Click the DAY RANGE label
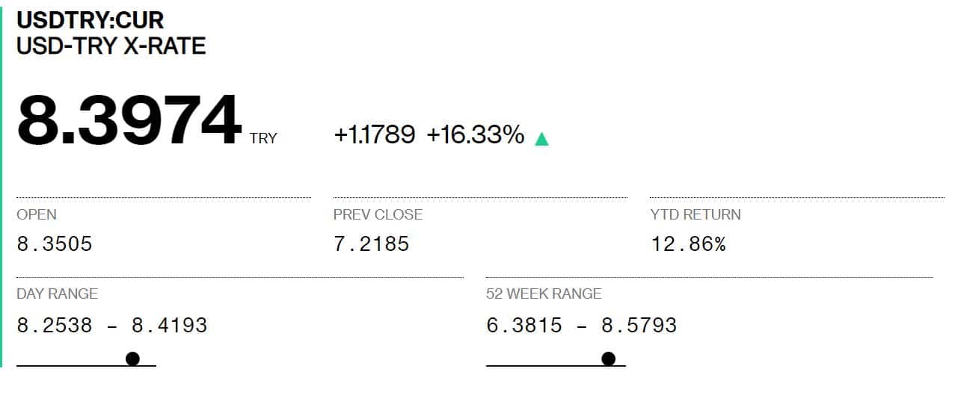 tap(57, 293)
